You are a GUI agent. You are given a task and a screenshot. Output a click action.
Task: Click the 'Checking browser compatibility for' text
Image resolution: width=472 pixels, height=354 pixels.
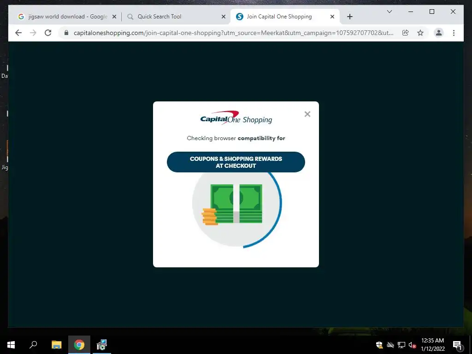(236, 138)
